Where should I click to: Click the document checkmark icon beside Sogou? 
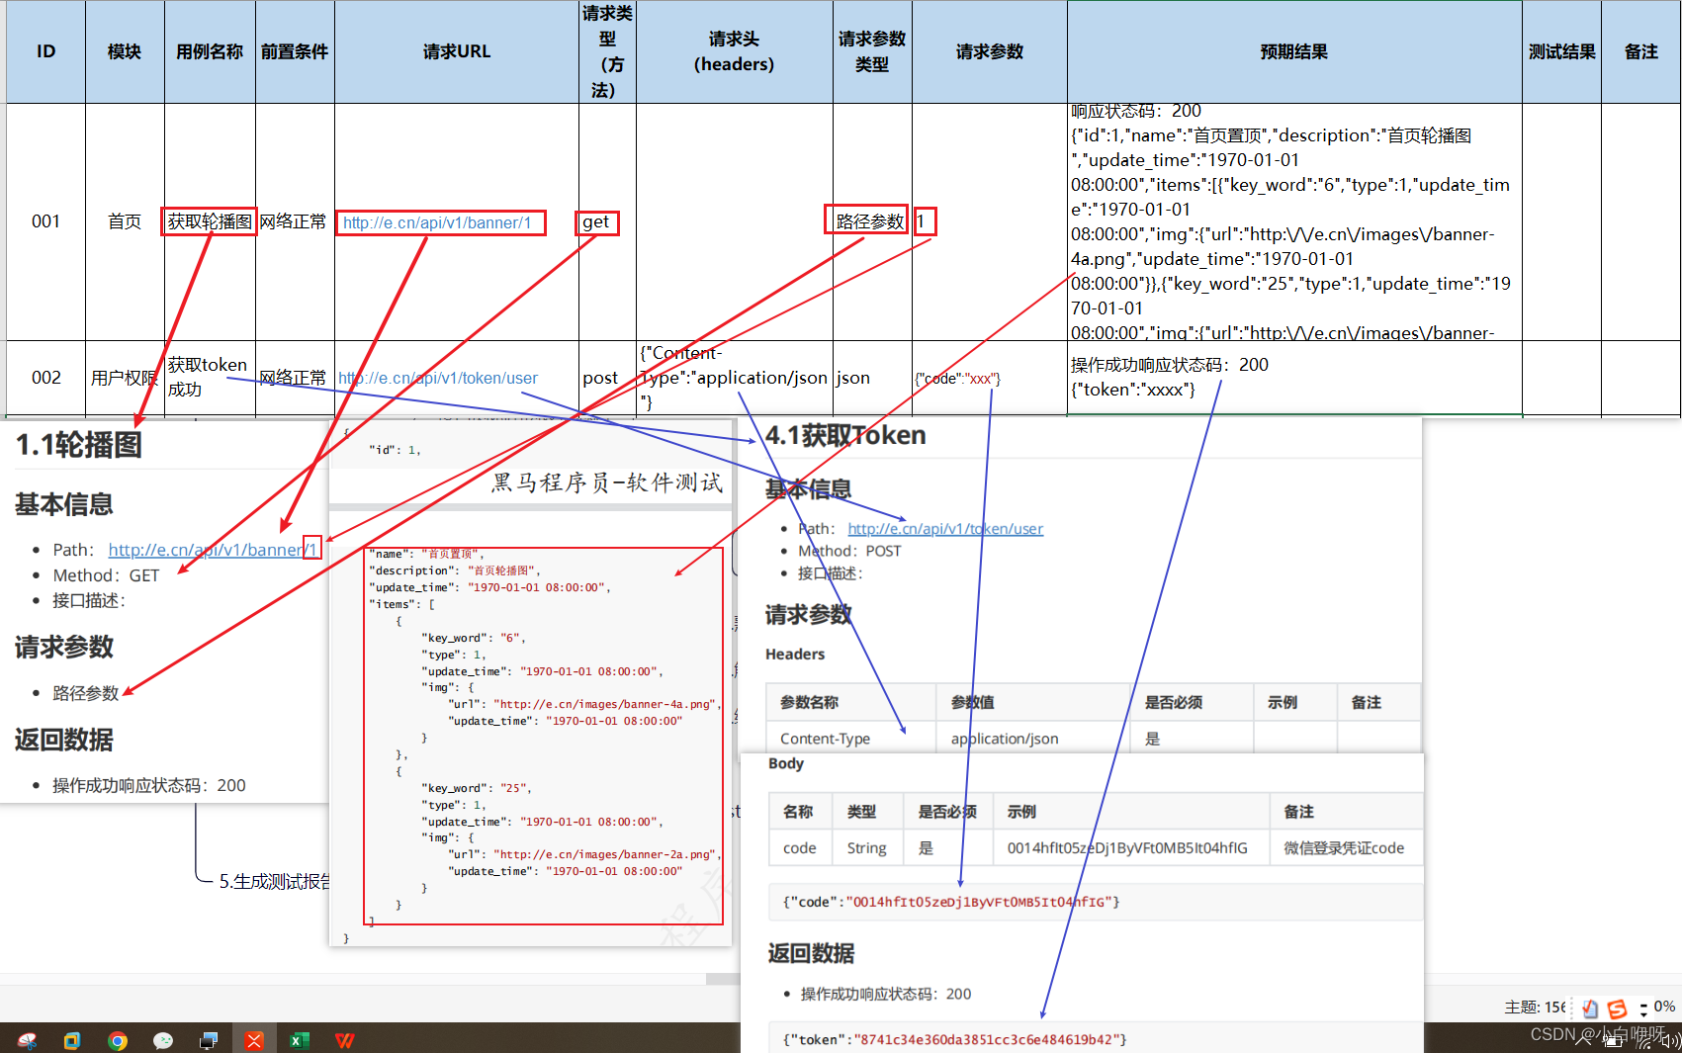[1590, 1009]
